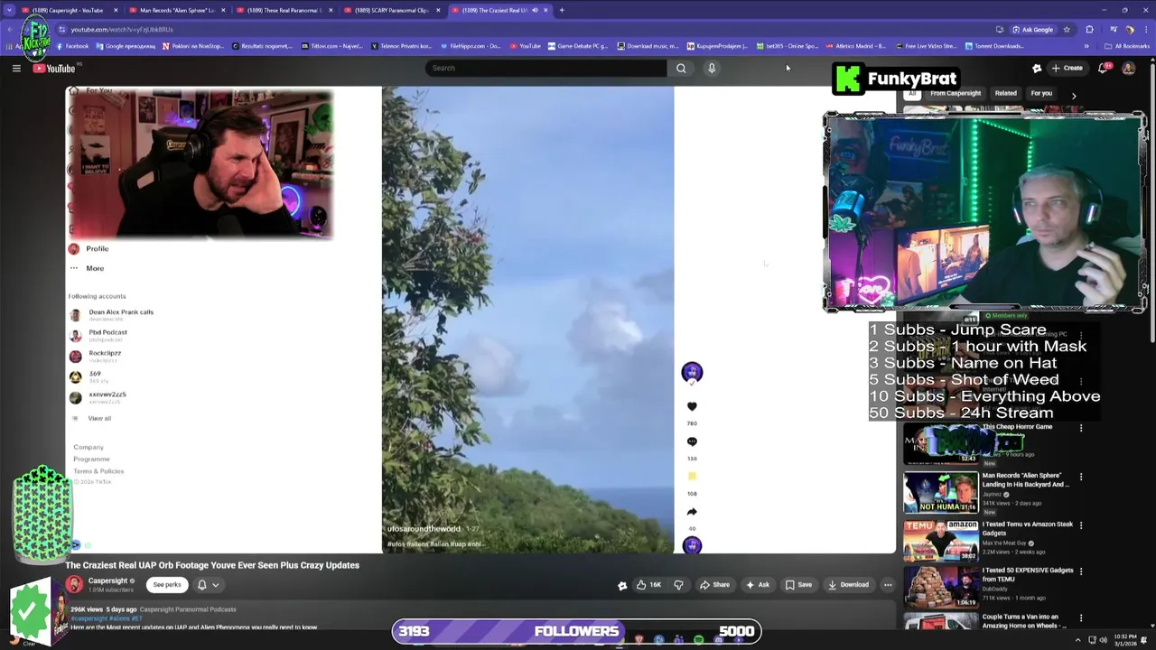Viewport: 1156px width, 650px height.
Task: Open options menu for 50 EXPENSIVE Gadgets video
Action: 1081,571
